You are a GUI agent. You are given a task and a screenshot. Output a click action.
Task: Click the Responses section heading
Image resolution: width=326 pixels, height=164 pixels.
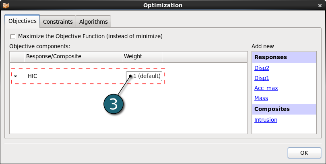tap(284, 57)
